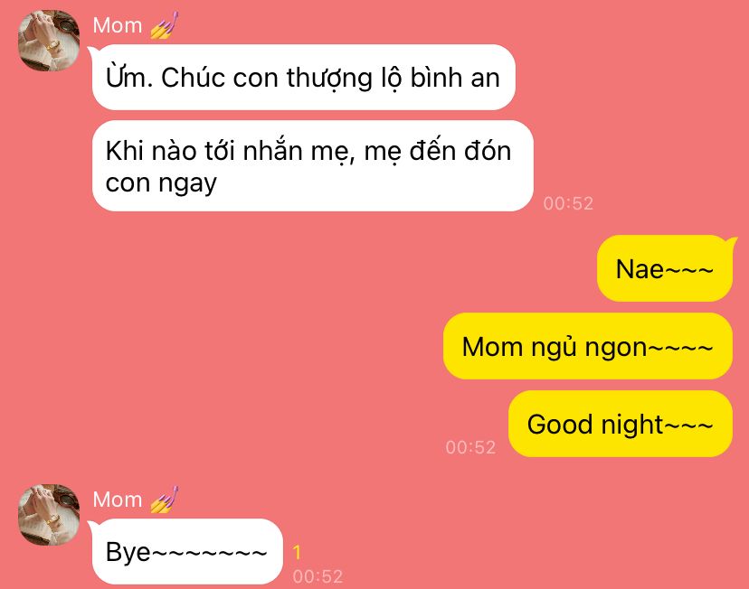Click the yellow unread count 1
This screenshot has width=749, height=589.
click(x=297, y=552)
